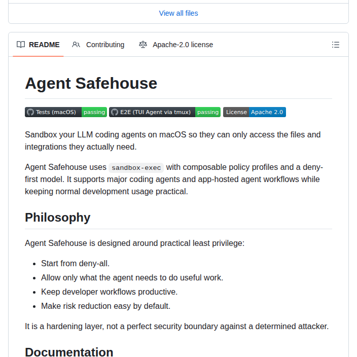
Task: Click the Agent Safehouse heading
Action: [x=91, y=83]
